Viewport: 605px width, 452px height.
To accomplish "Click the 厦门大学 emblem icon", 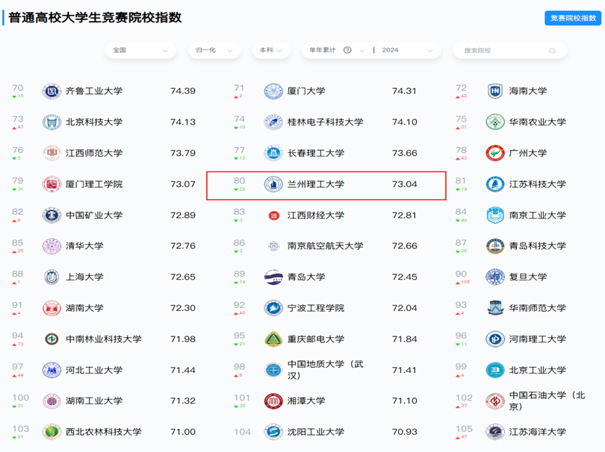I will 273,91.
